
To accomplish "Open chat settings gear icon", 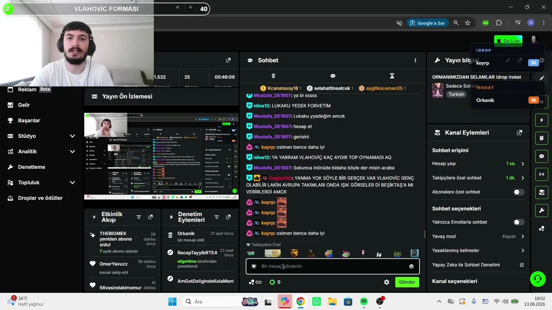I will point(386,282).
